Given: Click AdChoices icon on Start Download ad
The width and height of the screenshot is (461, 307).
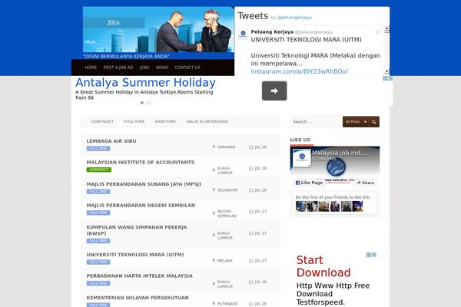Looking at the screenshot, I should point(369,255).
